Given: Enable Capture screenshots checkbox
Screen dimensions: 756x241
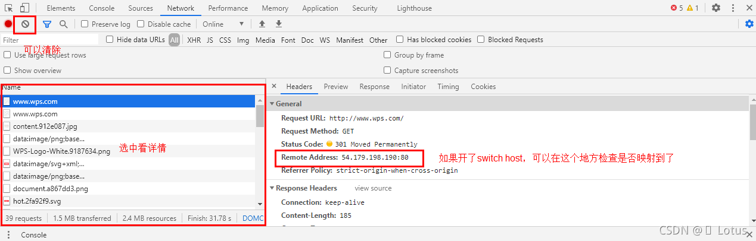Looking at the screenshot, I should tap(387, 71).
